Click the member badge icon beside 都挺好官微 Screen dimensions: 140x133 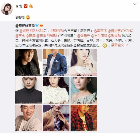pyautogui.click(x=41, y=26)
